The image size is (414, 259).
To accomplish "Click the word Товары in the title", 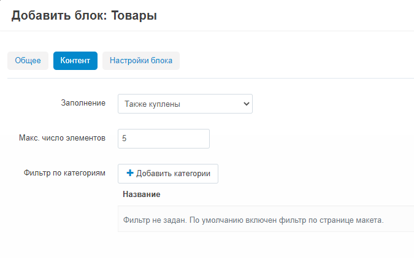I will (133, 16).
